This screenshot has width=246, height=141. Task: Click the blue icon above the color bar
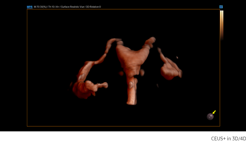(x=221, y=7)
